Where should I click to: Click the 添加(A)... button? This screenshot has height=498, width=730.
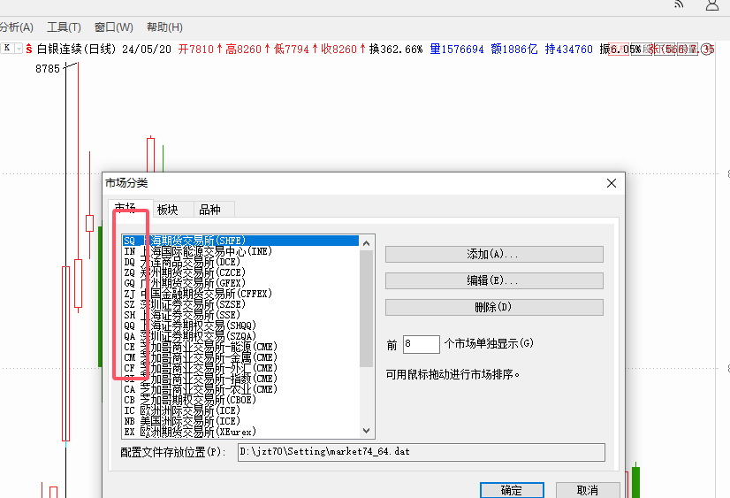pos(494,255)
